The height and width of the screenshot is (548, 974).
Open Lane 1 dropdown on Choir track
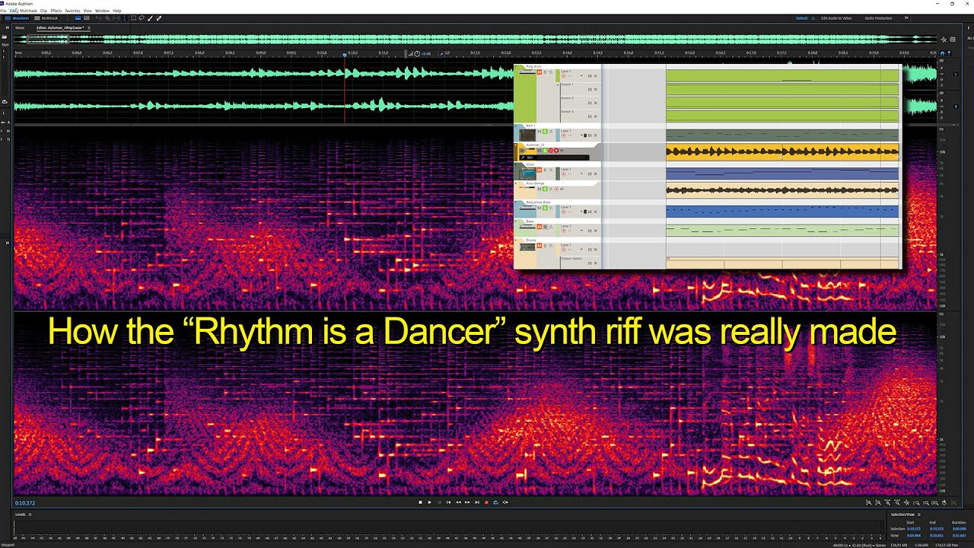581,174
